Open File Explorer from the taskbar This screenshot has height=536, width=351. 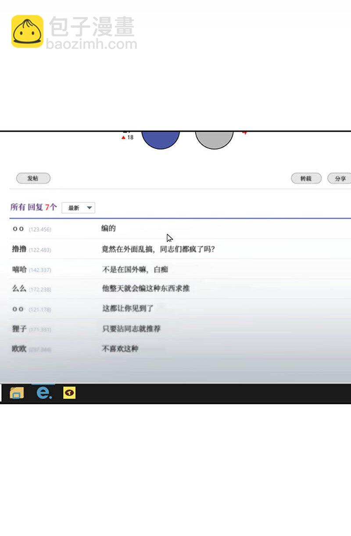pyautogui.click(x=17, y=392)
